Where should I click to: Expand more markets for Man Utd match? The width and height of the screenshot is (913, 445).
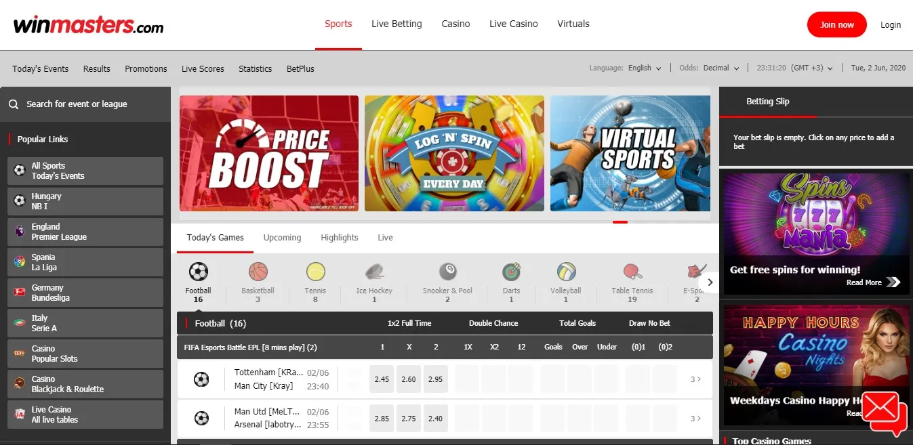[x=695, y=419]
